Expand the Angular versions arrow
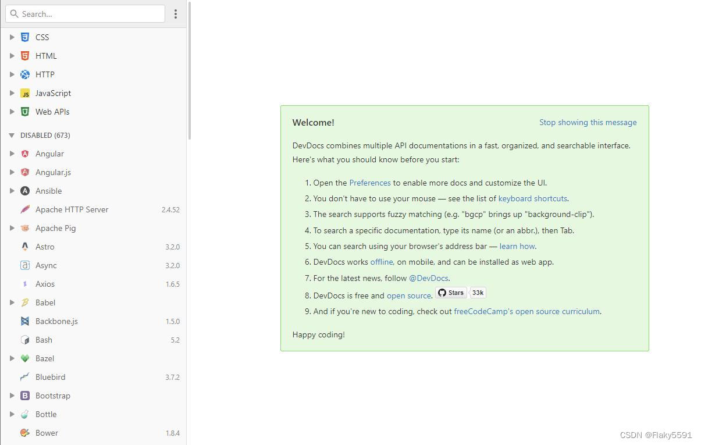 coord(12,154)
